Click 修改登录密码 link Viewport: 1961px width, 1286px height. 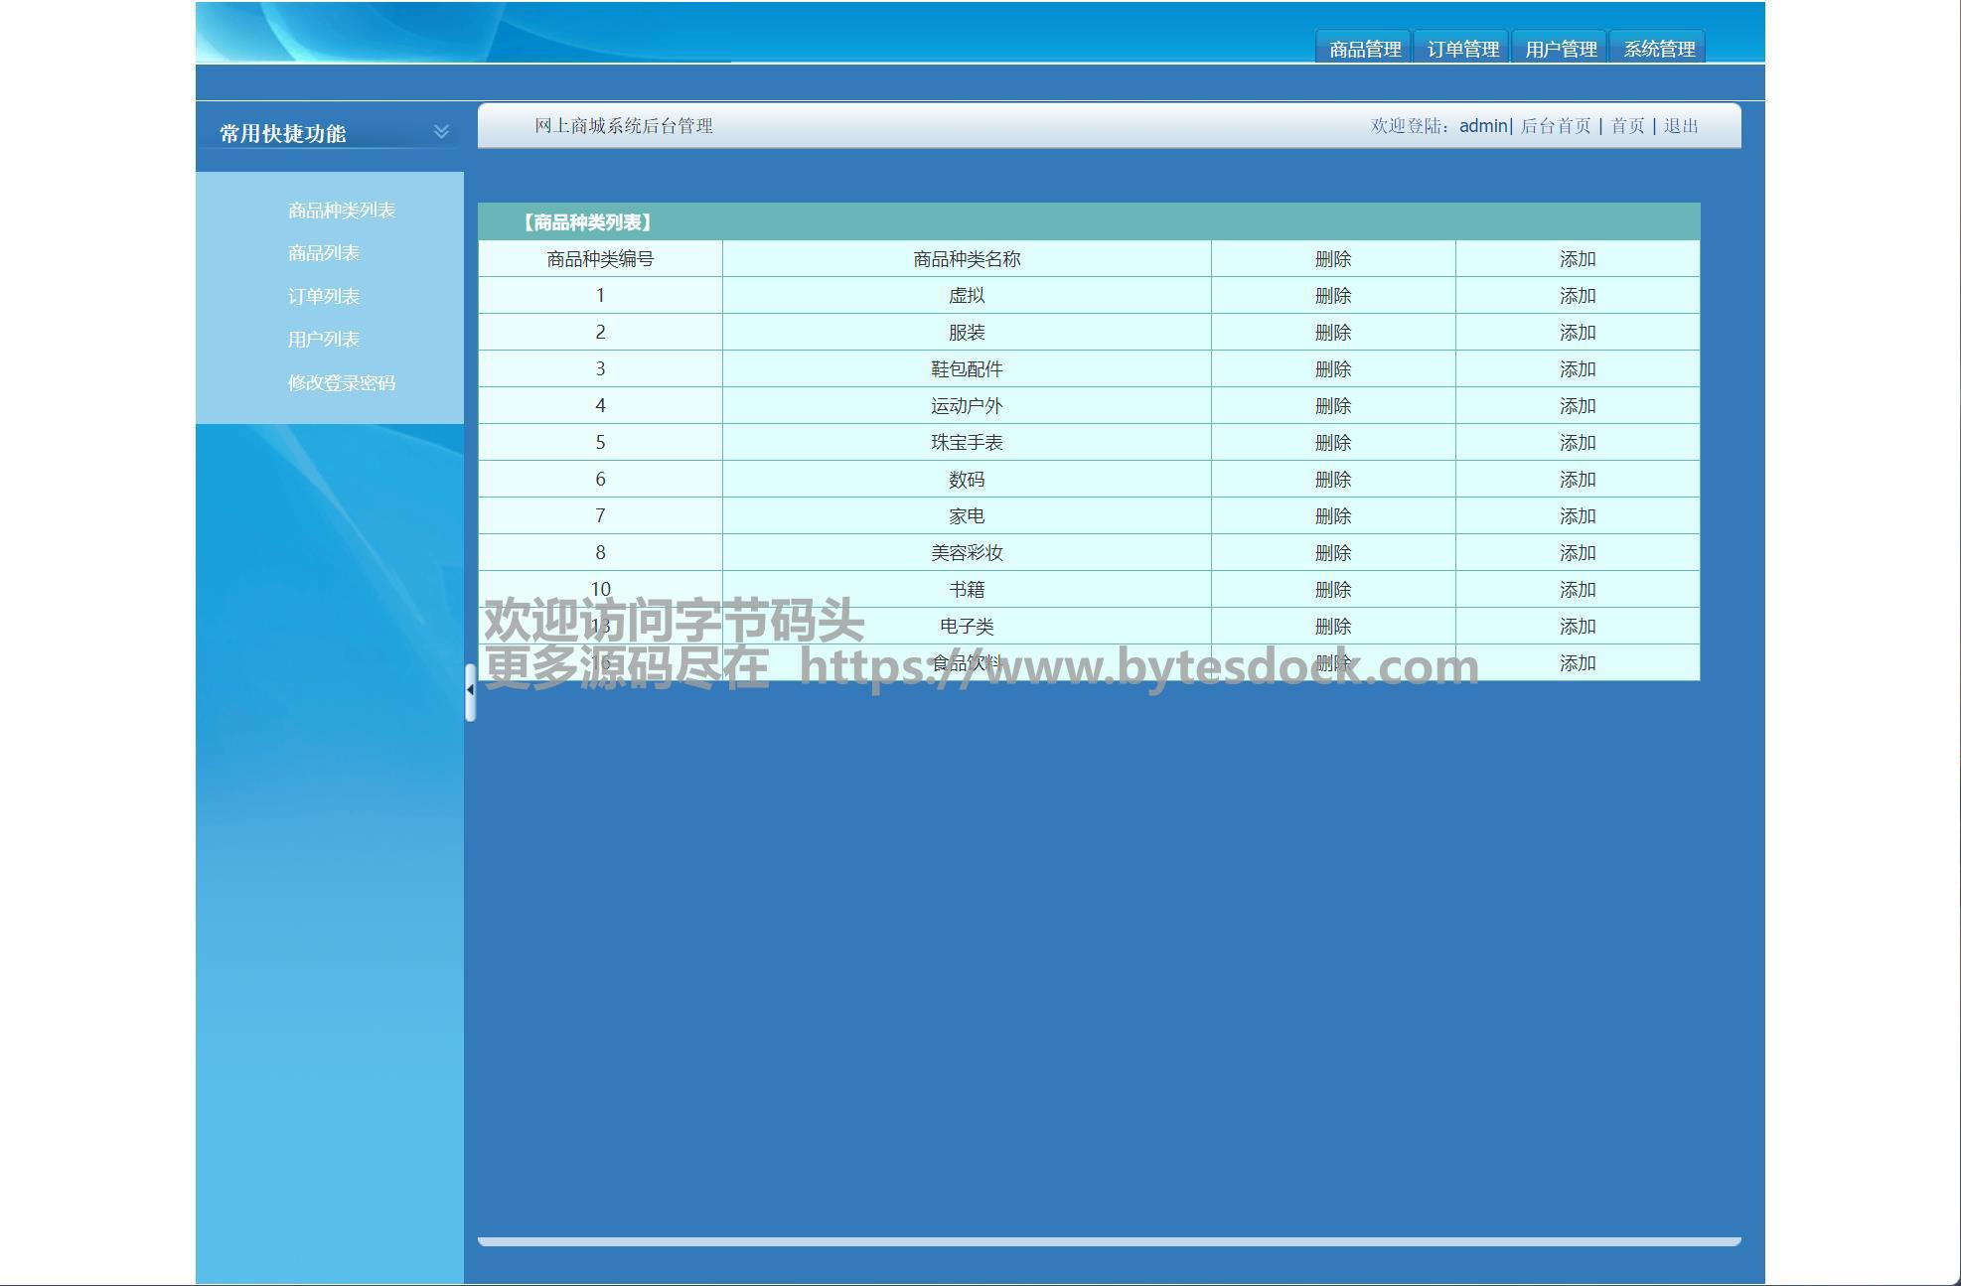pyautogui.click(x=341, y=383)
